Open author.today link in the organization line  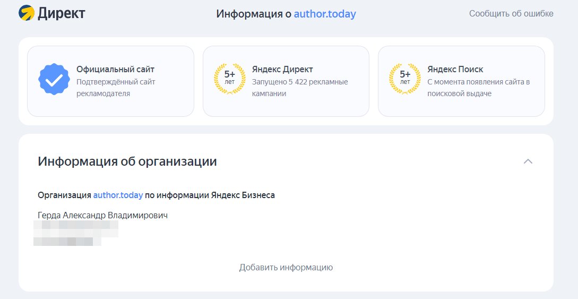[118, 195]
